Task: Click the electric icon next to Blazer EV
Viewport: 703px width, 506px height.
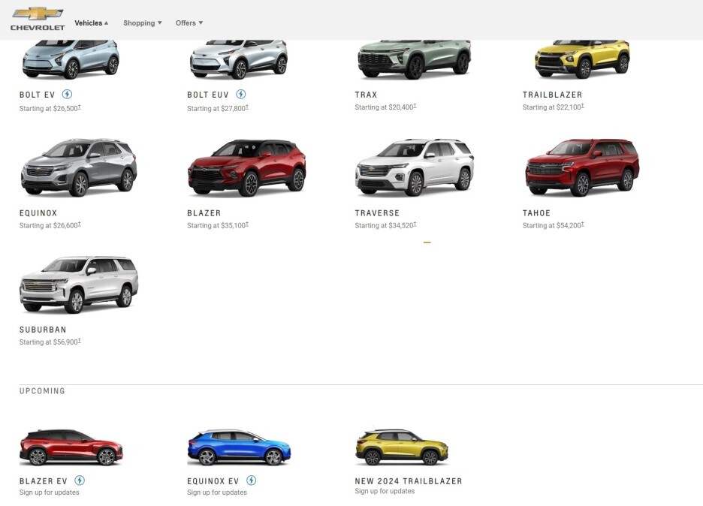Action: pos(80,480)
